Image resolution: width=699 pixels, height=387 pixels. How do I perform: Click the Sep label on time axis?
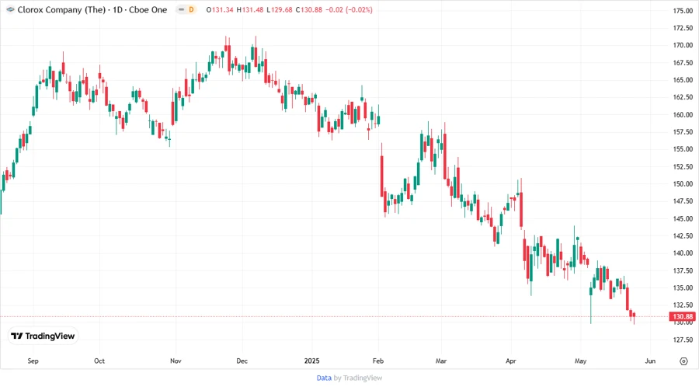click(x=33, y=361)
